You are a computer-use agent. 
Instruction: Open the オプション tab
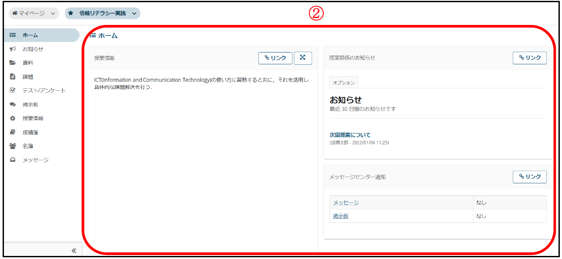(x=344, y=83)
